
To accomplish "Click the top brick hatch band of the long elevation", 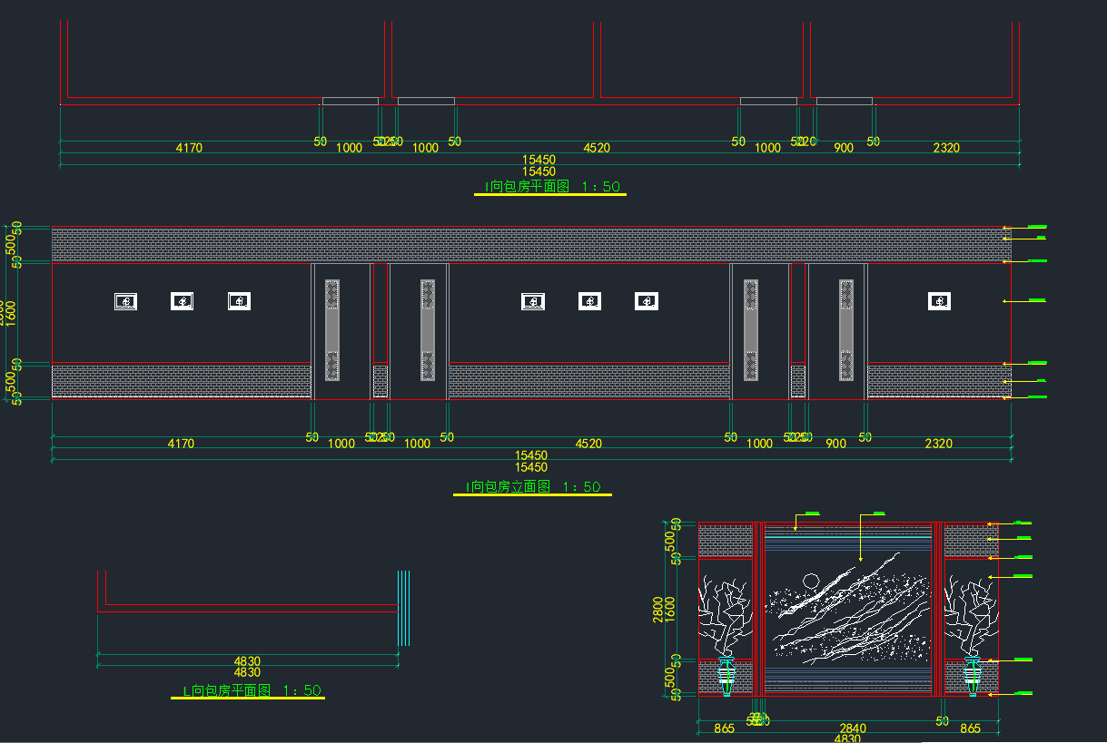I will click(530, 245).
